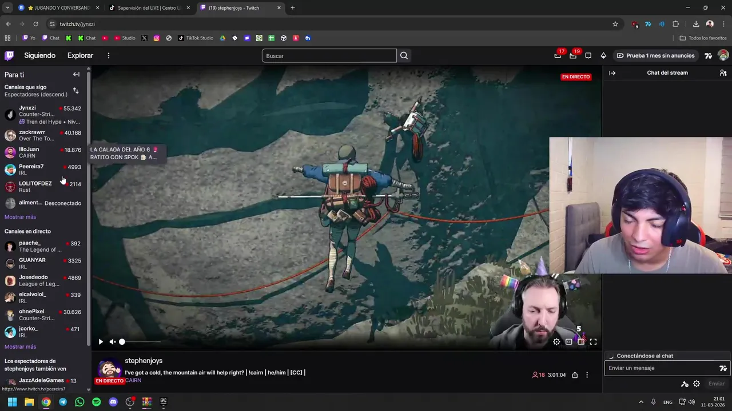Open chat moderation tools icon
732x411 pixels.
pos(685,384)
